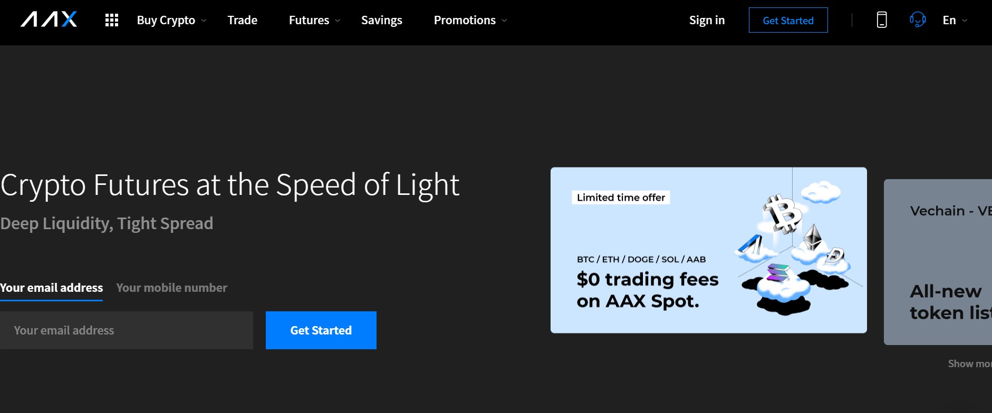
Task: Open the apps grid menu
Action: tap(111, 19)
